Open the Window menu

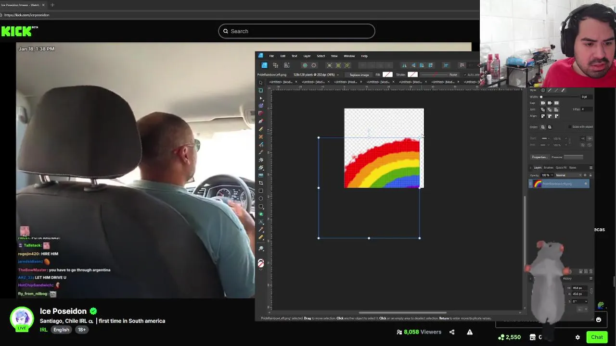(349, 56)
